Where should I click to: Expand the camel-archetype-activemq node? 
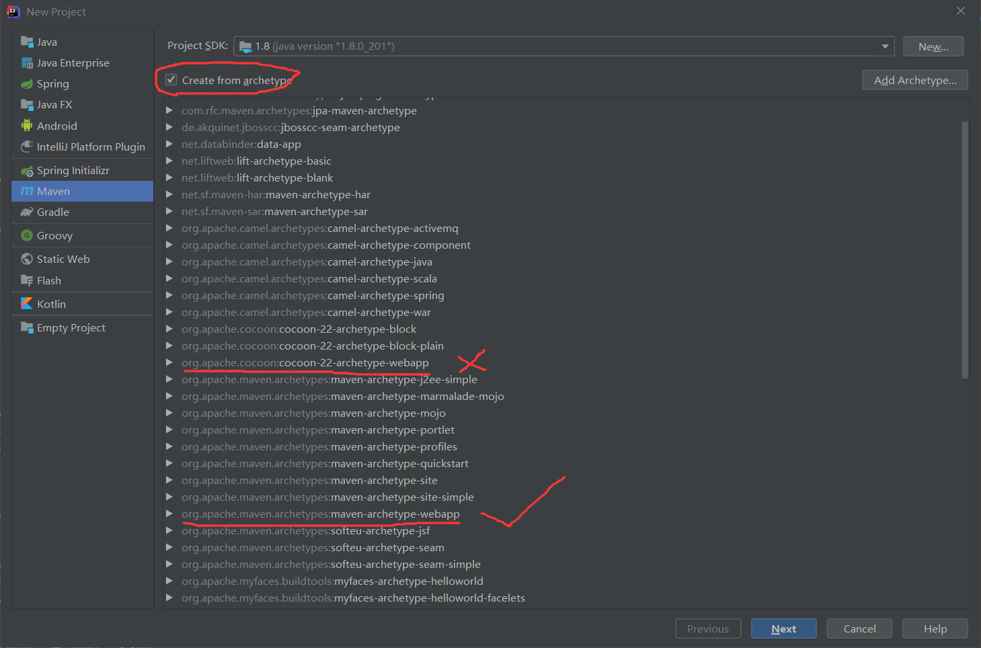coord(169,228)
